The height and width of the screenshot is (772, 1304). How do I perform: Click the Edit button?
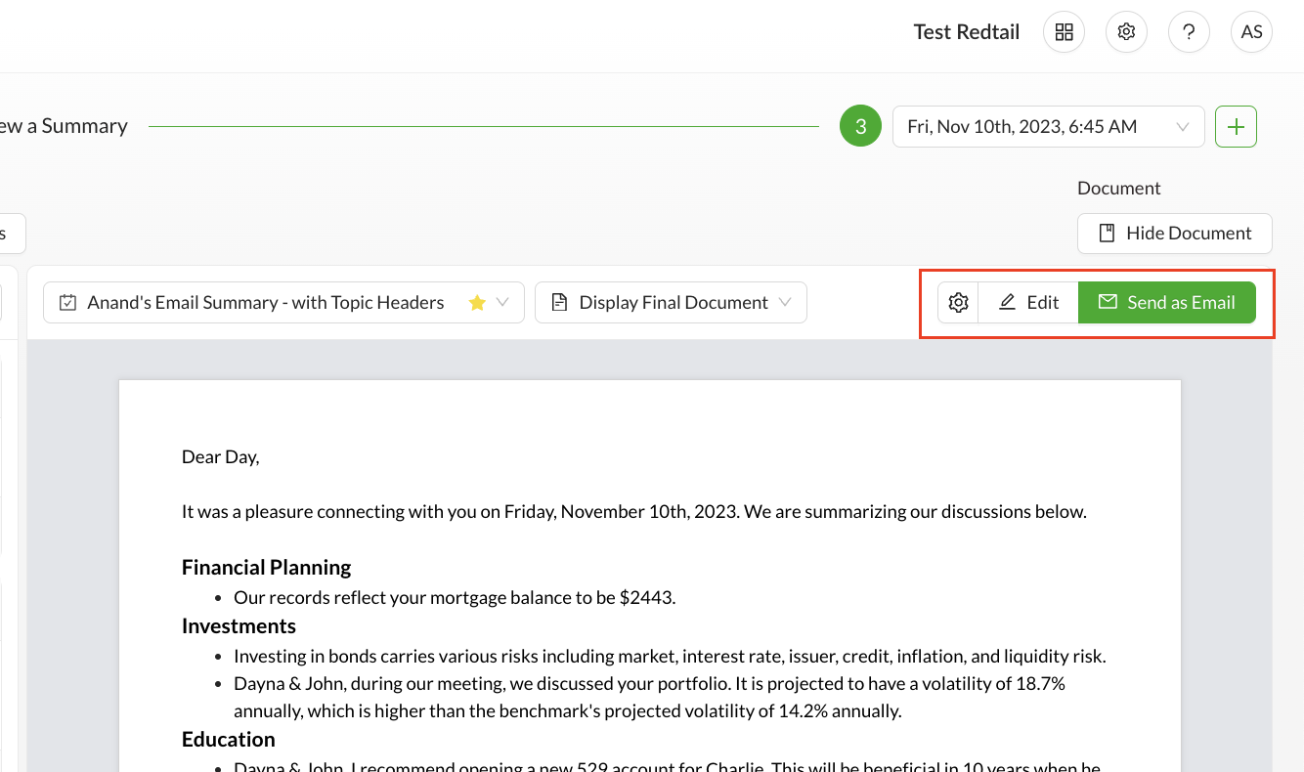1028,303
